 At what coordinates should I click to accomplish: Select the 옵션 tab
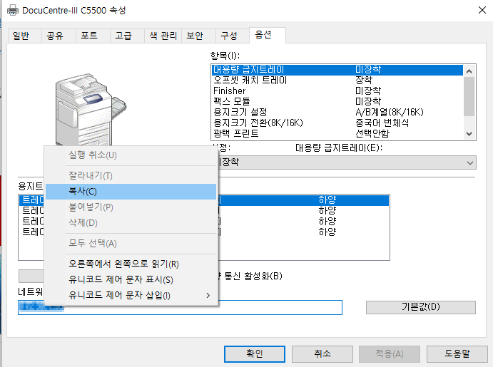(268, 35)
